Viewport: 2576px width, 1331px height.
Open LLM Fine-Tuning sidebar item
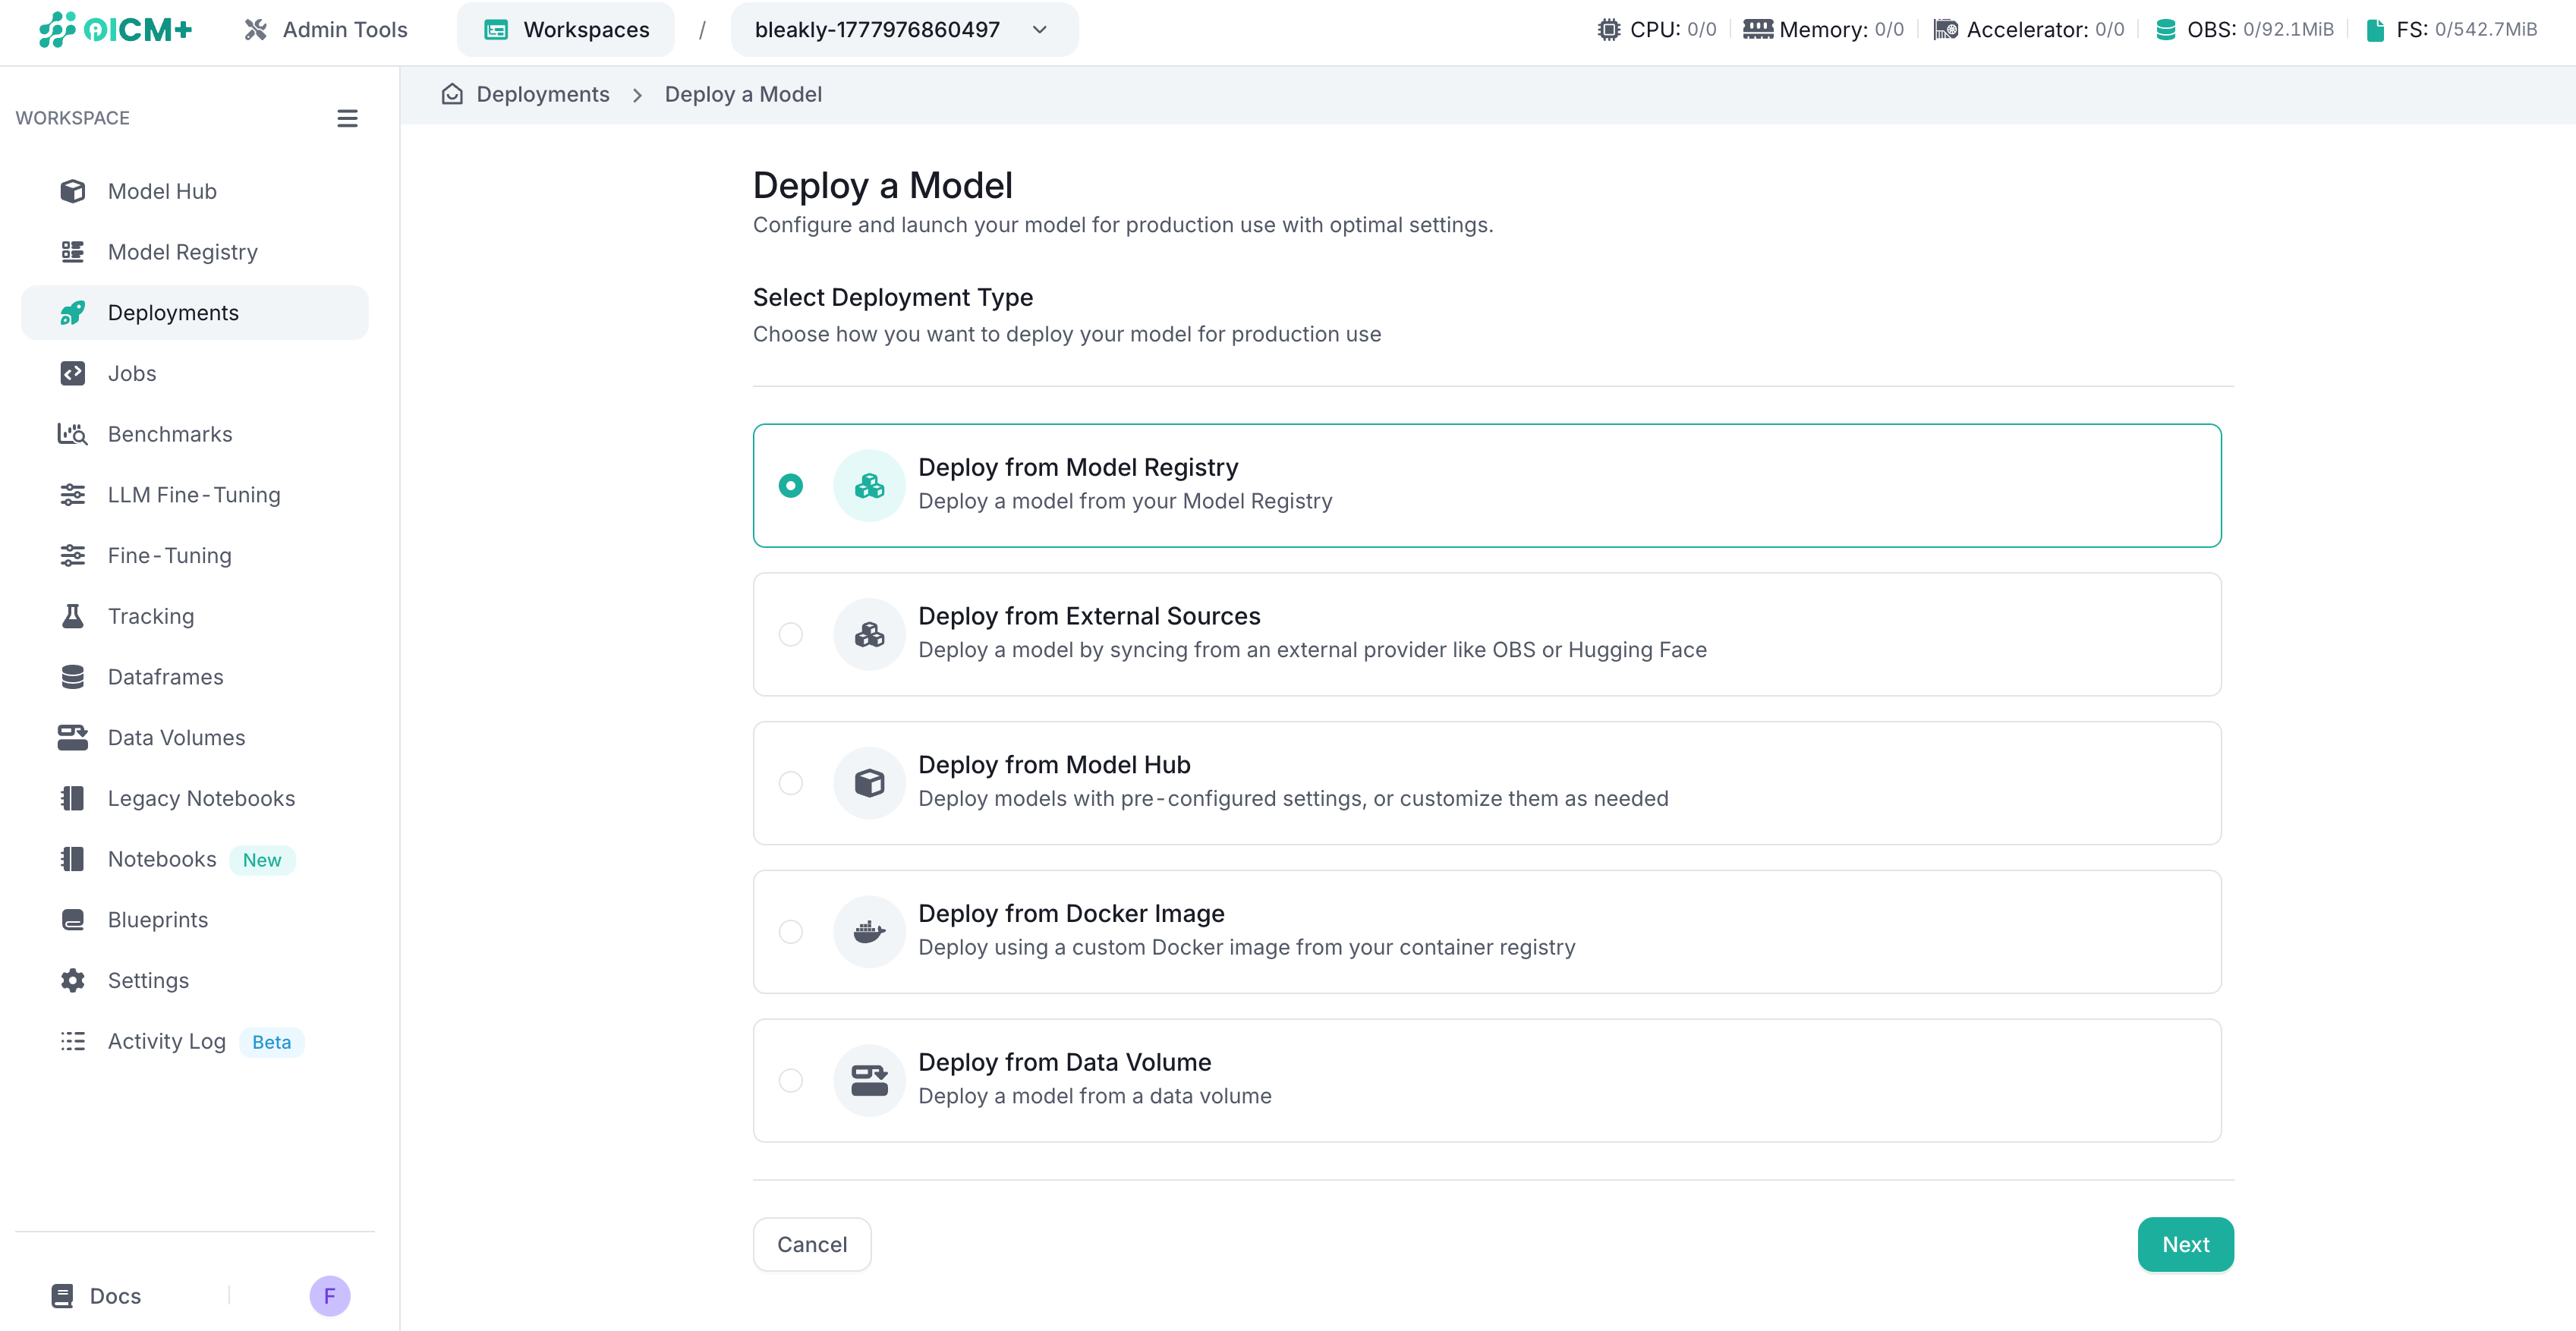click(x=195, y=495)
